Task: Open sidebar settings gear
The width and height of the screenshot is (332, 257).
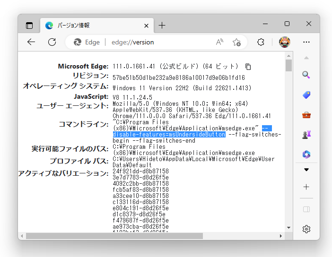Action: coord(306,229)
